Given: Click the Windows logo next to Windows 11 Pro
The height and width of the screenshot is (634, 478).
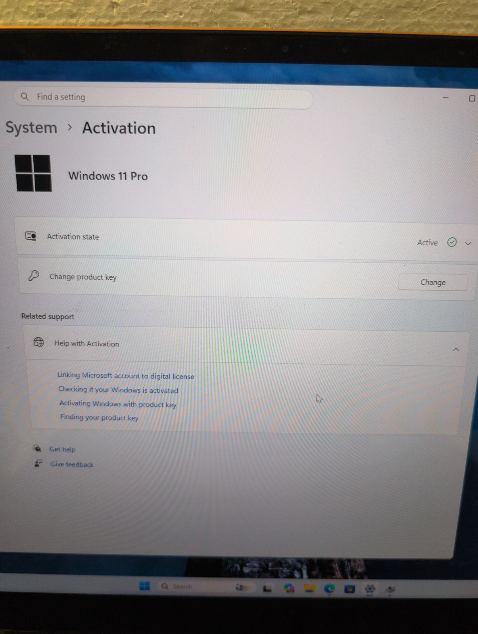Looking at the screenshot, I should click(33, 173).
